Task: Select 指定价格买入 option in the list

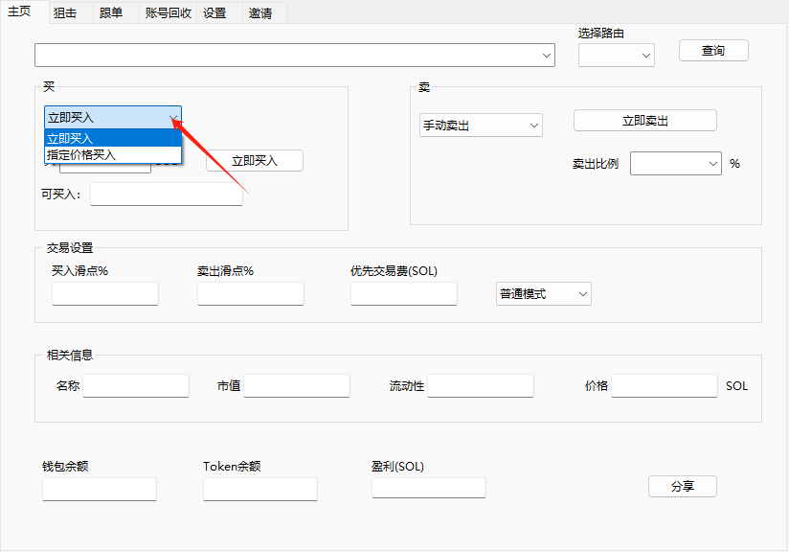Action: pos(113,154)
